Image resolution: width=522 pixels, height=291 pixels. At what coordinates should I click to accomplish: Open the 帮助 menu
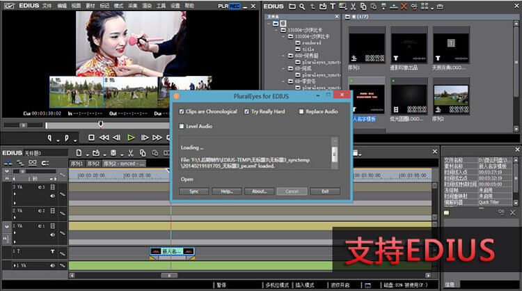pyautogui.click(x=189, y=6)
